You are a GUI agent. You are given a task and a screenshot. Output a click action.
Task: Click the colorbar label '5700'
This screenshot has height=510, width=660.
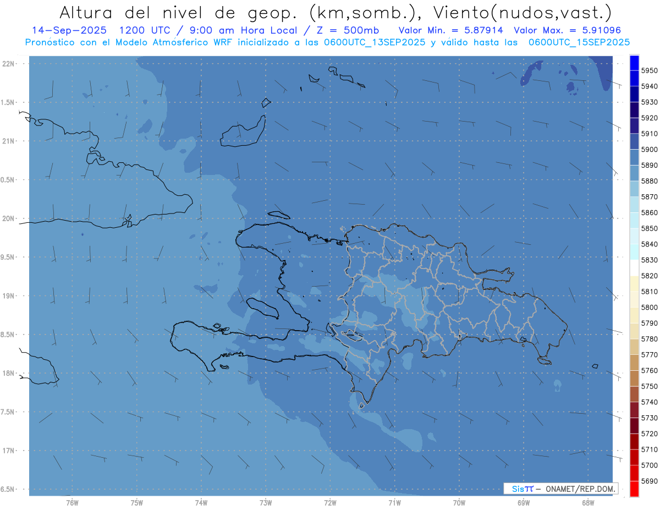pos(650,465)
